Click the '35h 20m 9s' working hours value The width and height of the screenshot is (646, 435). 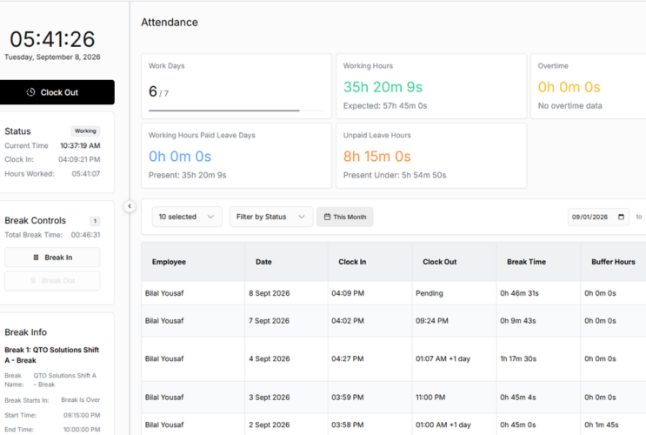[x=383, y=87]
